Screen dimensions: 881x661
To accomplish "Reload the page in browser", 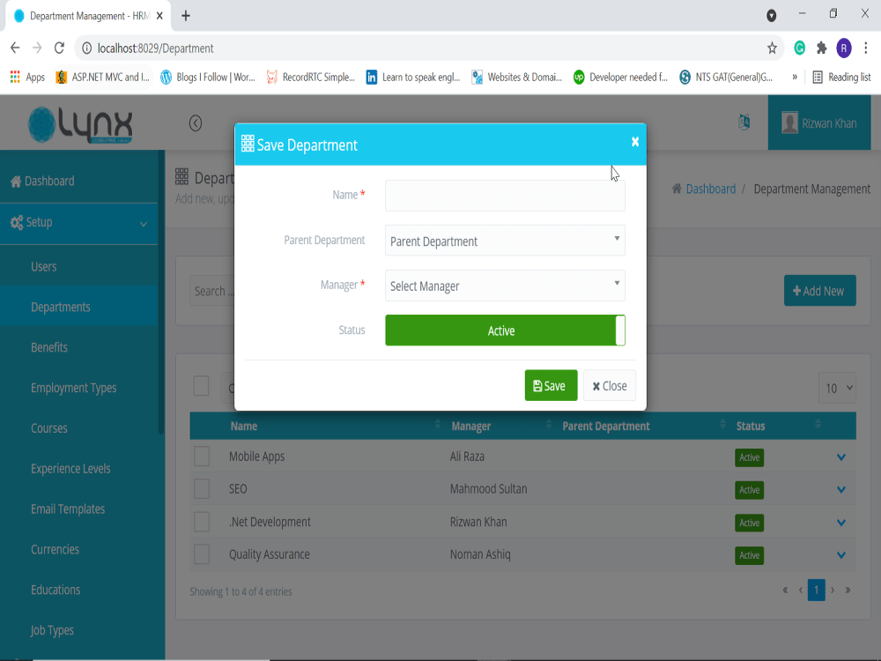I will coord(59,48).
